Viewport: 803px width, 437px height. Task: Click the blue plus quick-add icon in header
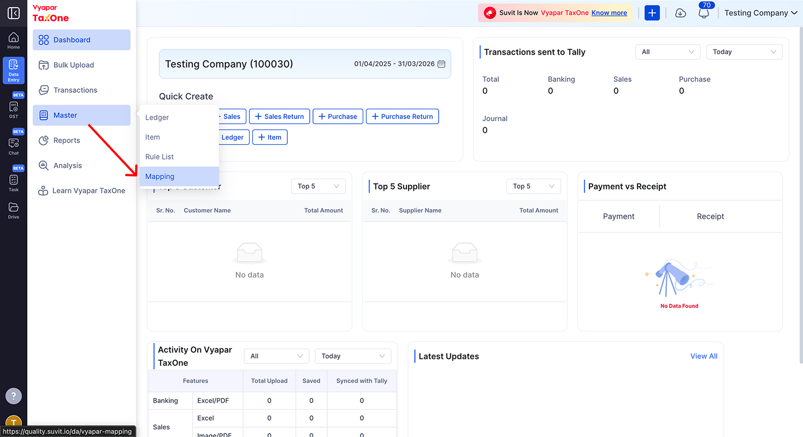click(652, 13)
